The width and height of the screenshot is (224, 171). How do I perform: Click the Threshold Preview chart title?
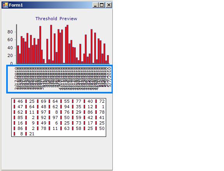(x=56, y=19)
